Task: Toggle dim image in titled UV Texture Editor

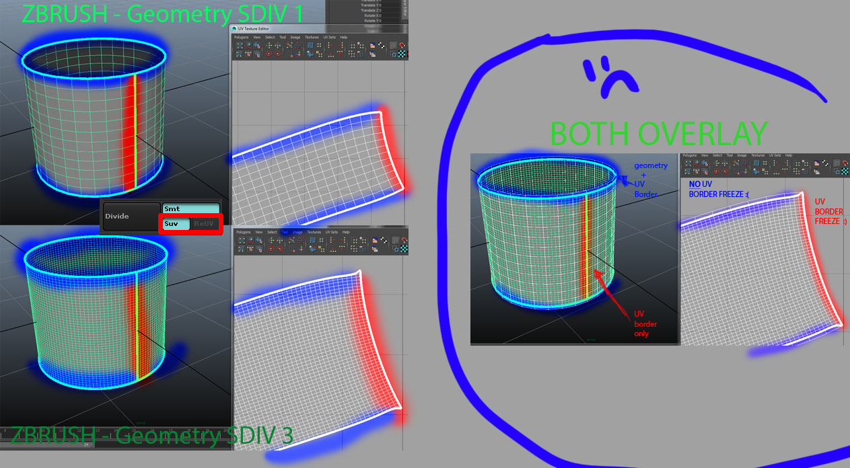Action: 373,54
